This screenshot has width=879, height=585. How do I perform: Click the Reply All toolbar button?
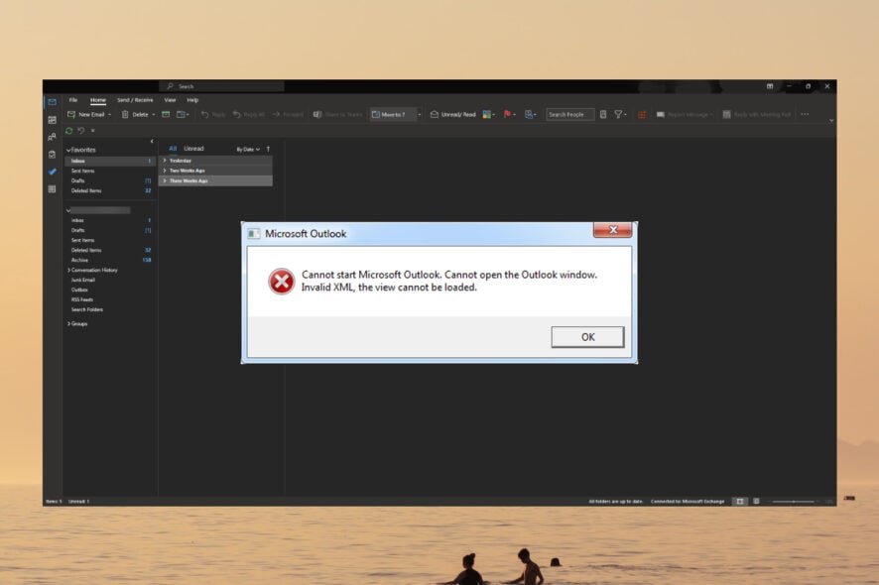249,114
